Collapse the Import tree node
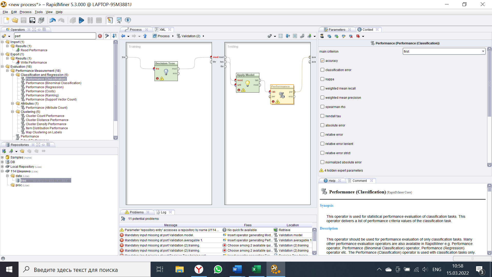The height and width of the screenshot is (277, 492). click(2, 42)
